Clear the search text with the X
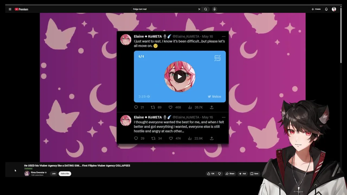This screenshot has width=347, height=195. 199,9
